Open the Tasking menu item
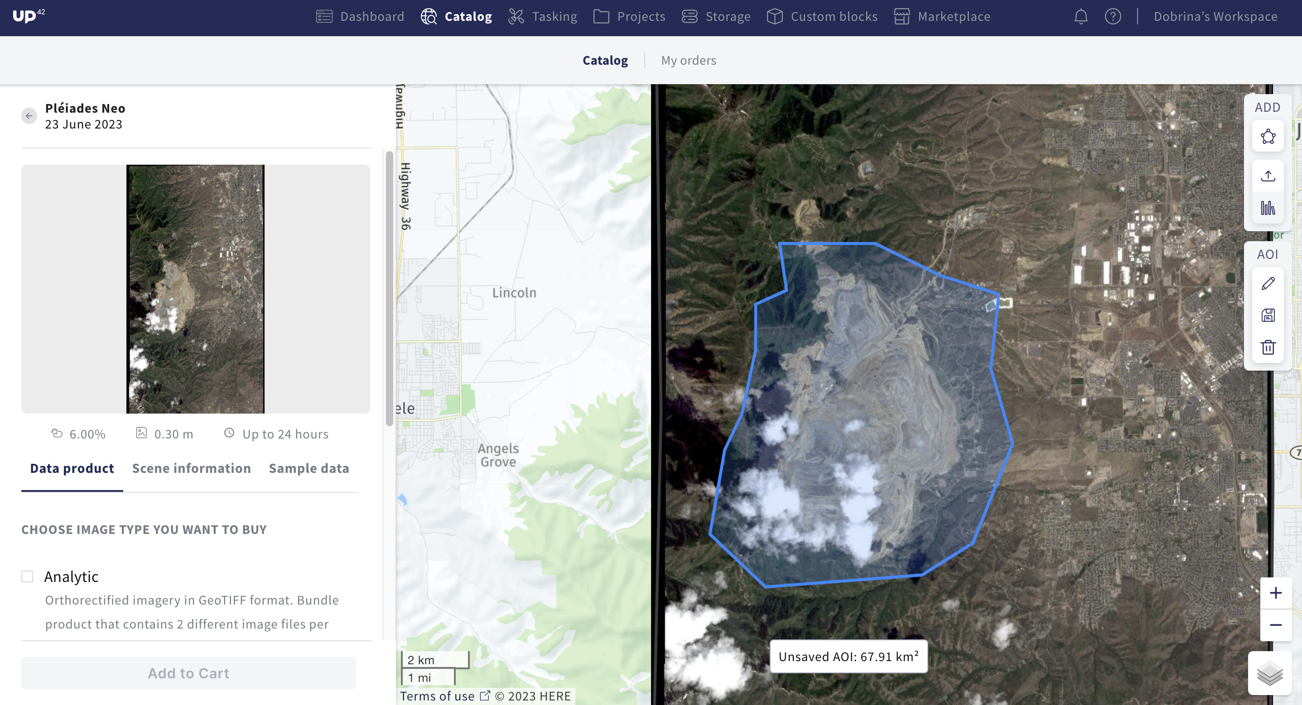This screenshot has width=1302, height=705. pyautogui.click(x=542, y=17)
